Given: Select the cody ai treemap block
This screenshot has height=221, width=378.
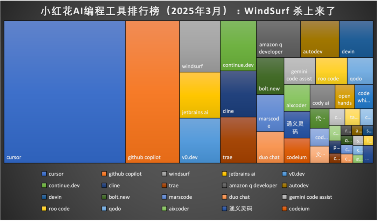Looking at the screenshot, I should pyautogui.click(x=322, y=97).
